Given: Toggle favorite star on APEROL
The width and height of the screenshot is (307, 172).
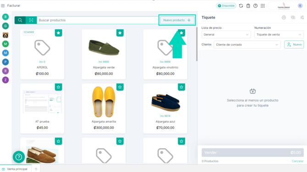Looking at the screenshot, I should coord(58,33).
